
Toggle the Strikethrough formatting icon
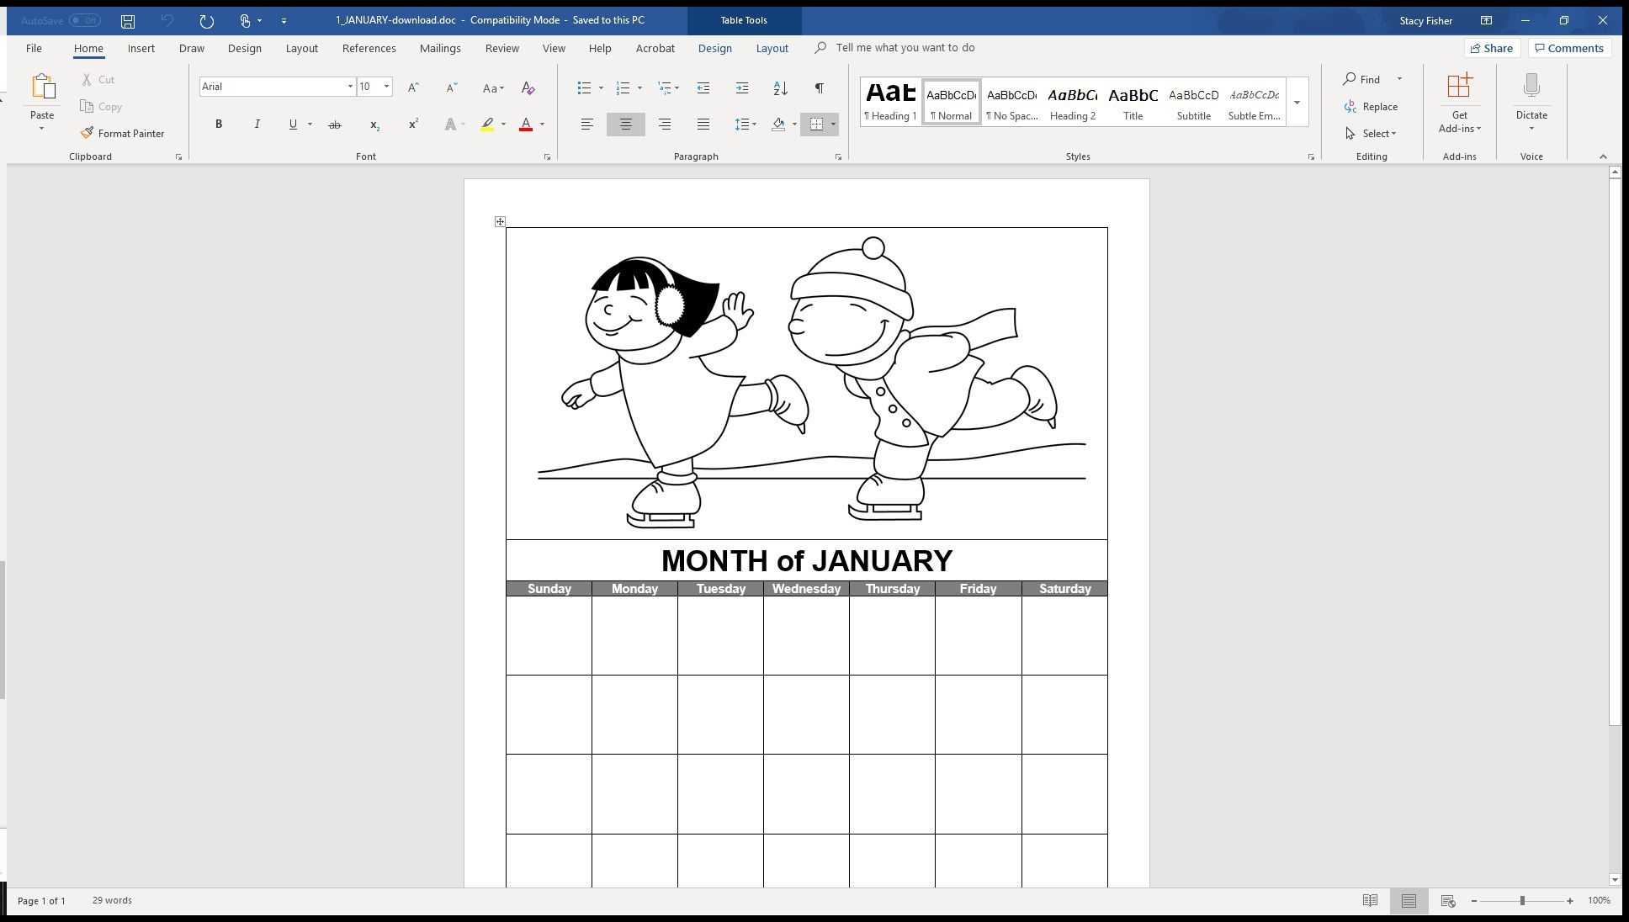tap(333, 125)
